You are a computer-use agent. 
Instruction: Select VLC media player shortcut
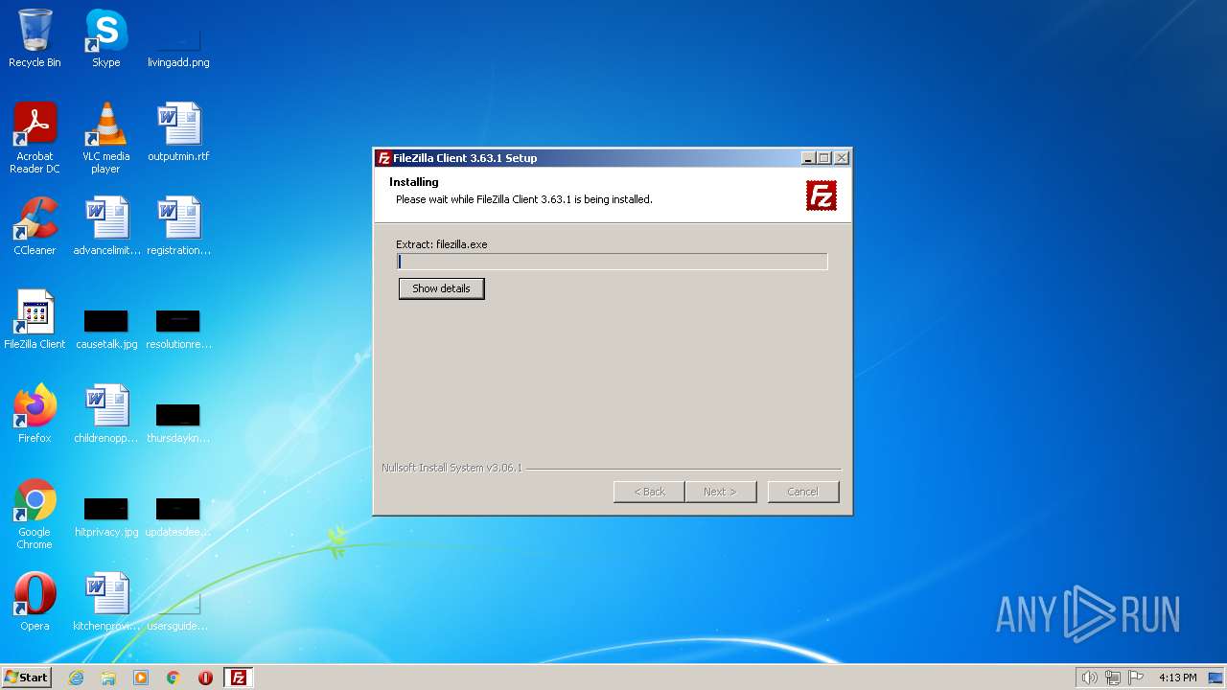pos(105,138)
